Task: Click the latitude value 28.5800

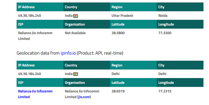Action: click(x=118, y=33)
